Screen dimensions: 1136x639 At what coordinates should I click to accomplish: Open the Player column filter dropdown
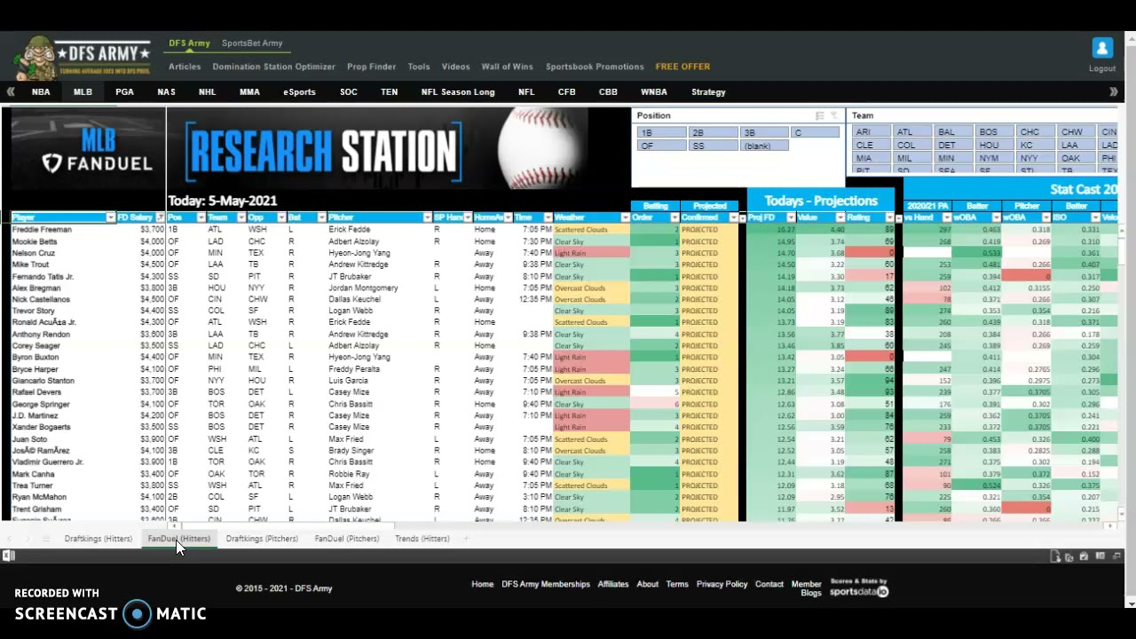click(x=110, y=217)
